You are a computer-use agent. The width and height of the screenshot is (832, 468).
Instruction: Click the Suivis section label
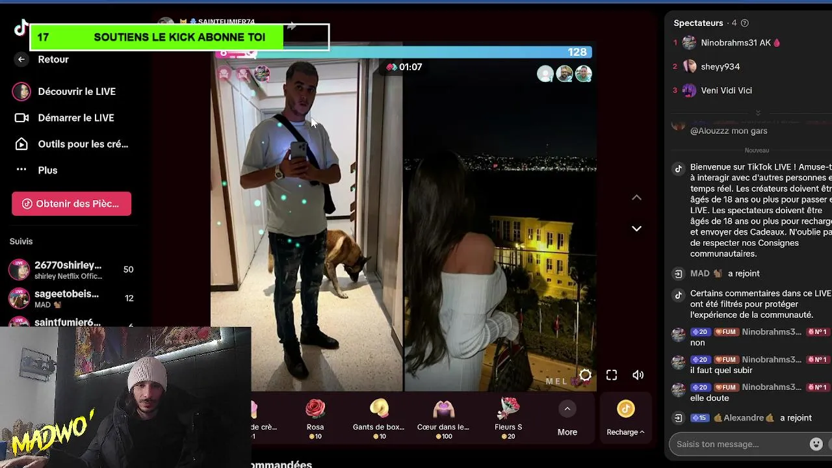[21, 241]
